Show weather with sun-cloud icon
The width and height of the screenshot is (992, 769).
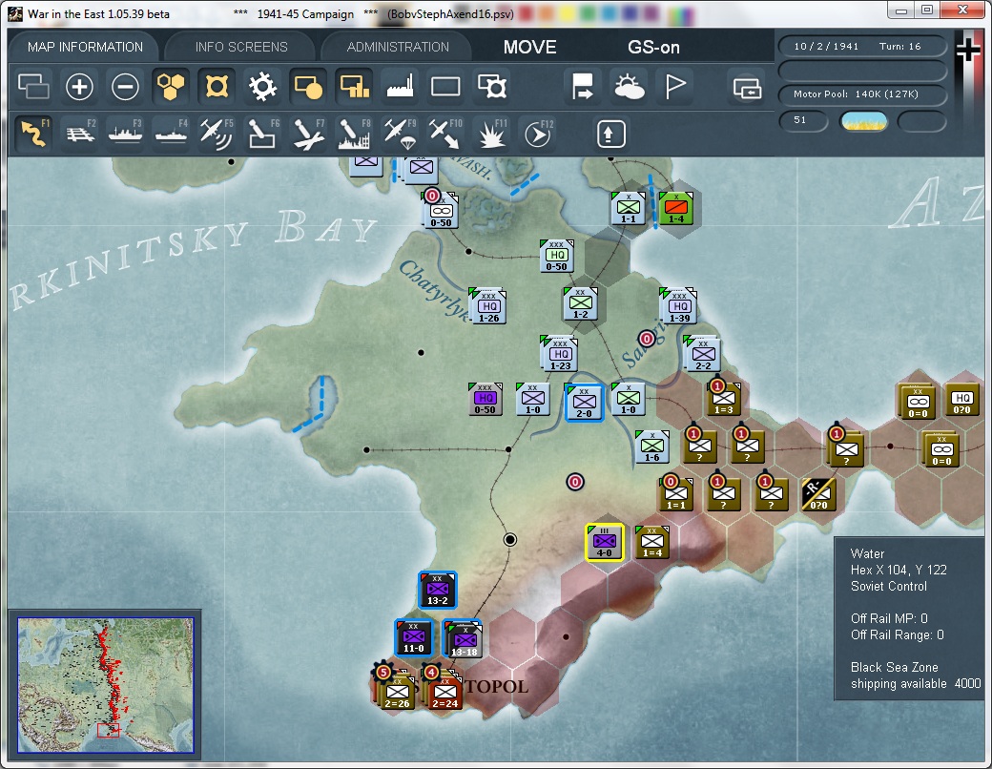629,87
